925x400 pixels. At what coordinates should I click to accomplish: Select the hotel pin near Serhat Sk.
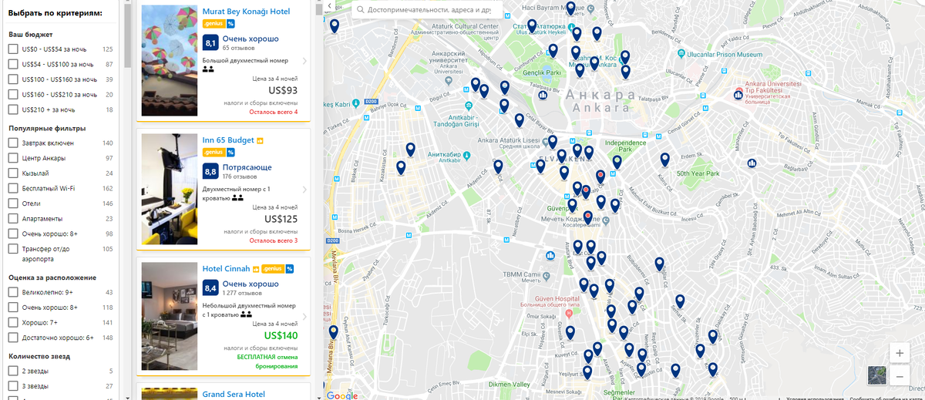pos(679,301)
